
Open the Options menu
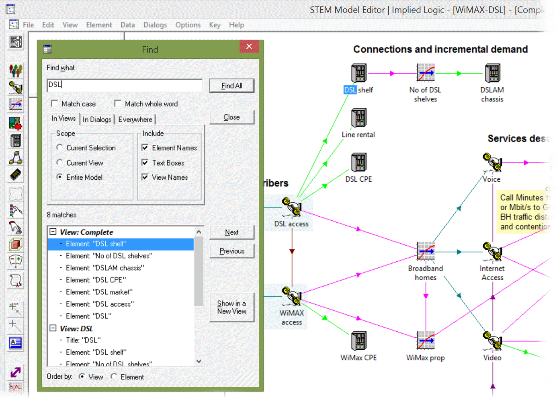click(188, 25)
